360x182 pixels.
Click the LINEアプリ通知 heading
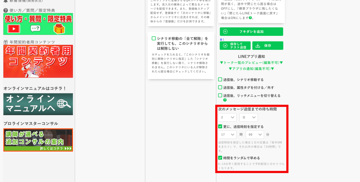[251, 57]
